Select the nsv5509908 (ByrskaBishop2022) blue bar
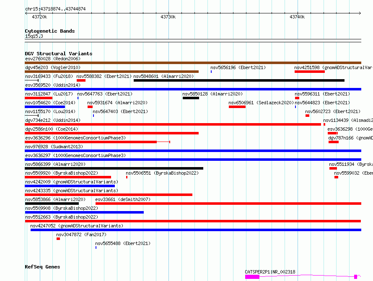Viewport: 373px width, 281px height. (x=84, y=212)
